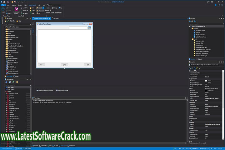Click the New document icon in quick access toolbar
This screenshot has height=150, width=225.
pyautogui.click(x=4, y=2)
